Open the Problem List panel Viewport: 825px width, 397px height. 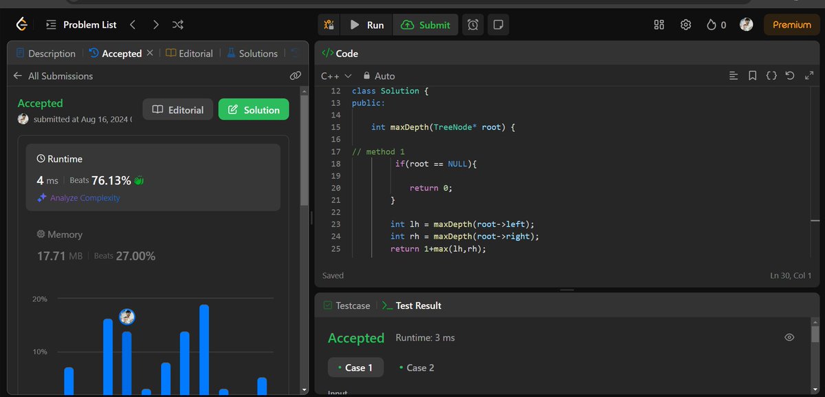tap(82, 25)
